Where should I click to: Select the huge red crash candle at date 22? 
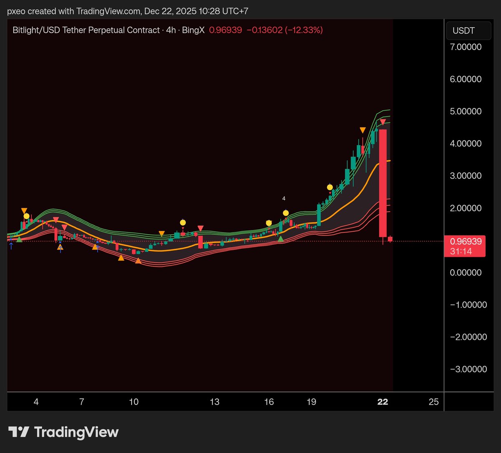point(383,183)
